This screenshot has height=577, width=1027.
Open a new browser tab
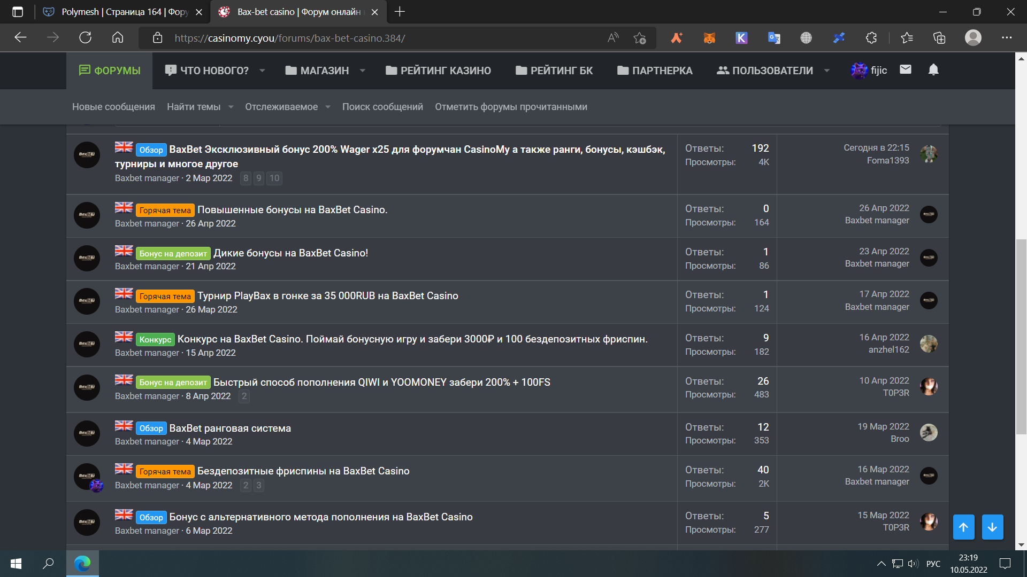[400, 12]
